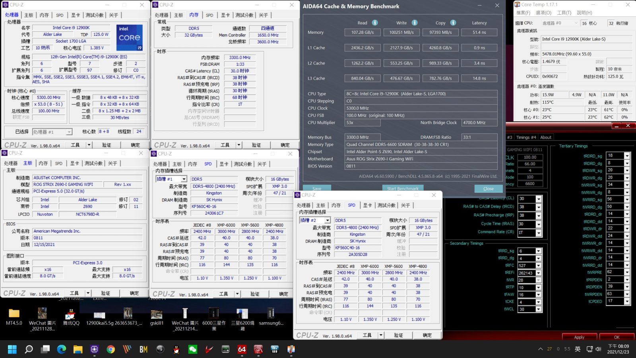This screenshot has height=358, width=636.
Task: Click the Memory Latency 51.4 ns field
Action: click(x=479, y=32)
